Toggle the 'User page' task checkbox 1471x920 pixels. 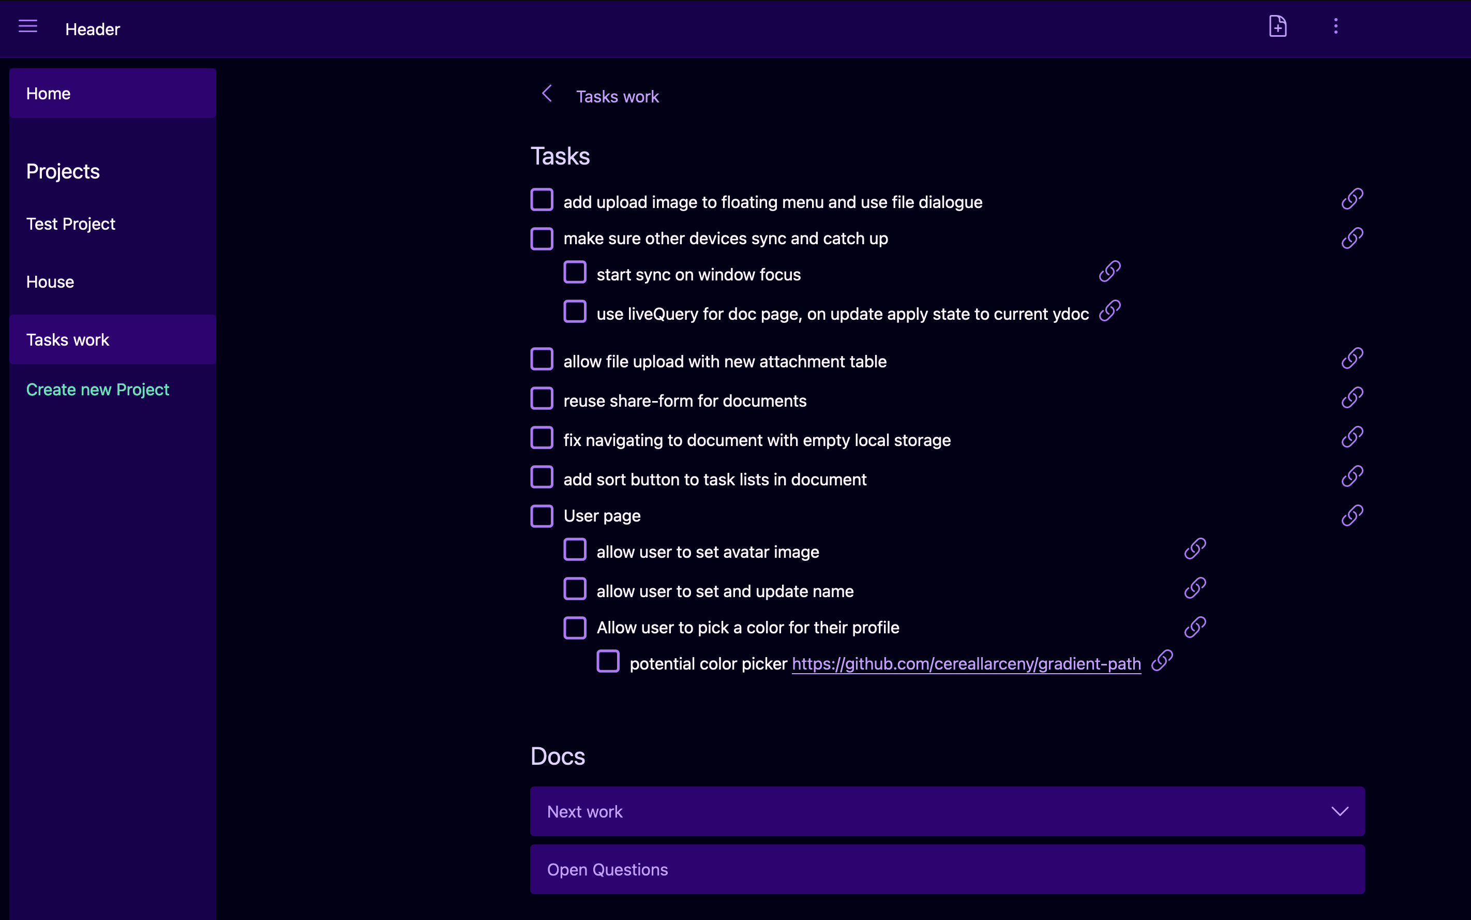point(541,516)
